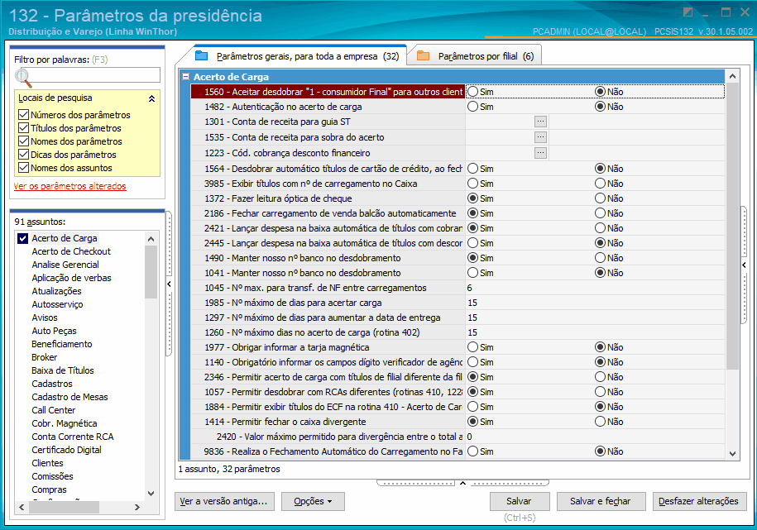Uncheck Nomes dos parâmetros checkbox
This screenshot has height=530, width=757.
[x=23, y=141]
